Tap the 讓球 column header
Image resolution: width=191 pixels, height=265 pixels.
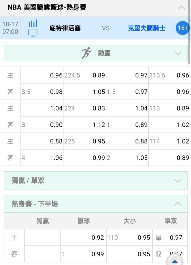coord(84,221)
